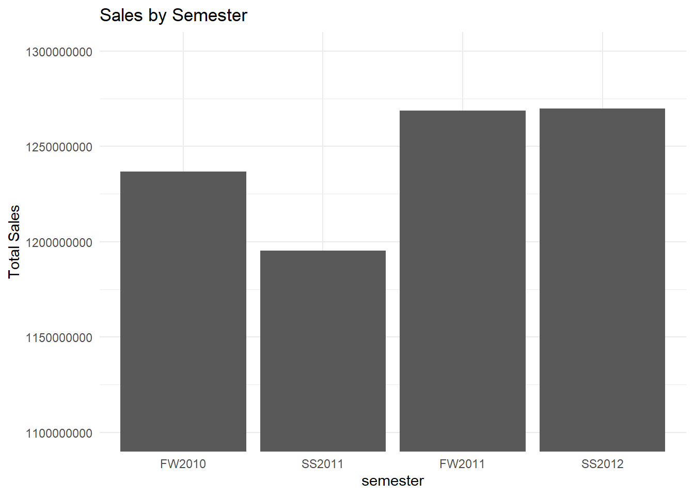The image size is (694, 496).
Task: Click the 1100000000 y-axis tick label
Action: (59, 433)
